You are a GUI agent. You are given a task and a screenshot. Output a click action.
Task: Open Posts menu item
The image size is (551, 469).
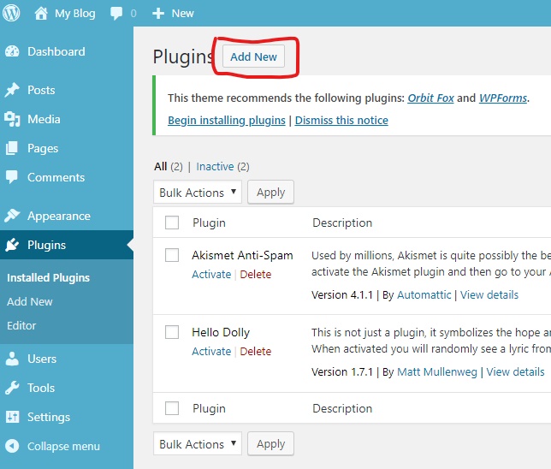[x=41, y=91]
